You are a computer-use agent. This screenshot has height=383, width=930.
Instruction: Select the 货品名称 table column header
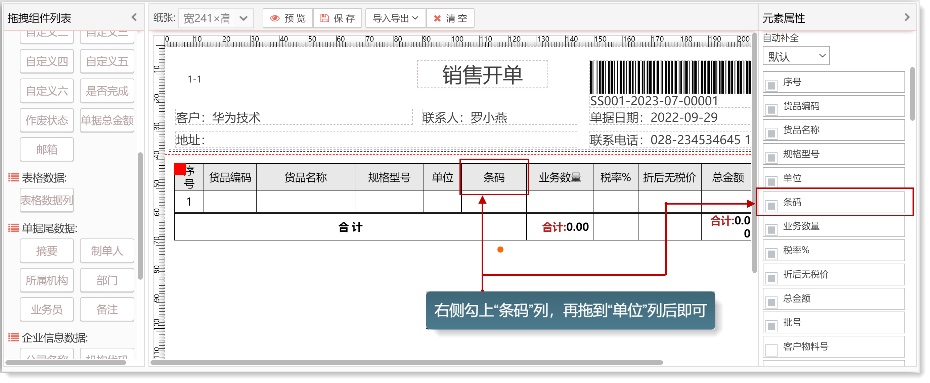305,177
